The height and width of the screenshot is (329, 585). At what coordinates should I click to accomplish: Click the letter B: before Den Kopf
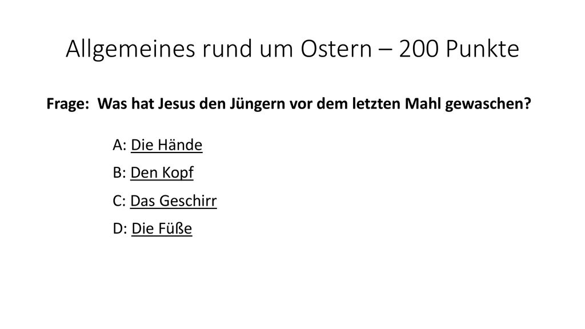coord(119,172)
